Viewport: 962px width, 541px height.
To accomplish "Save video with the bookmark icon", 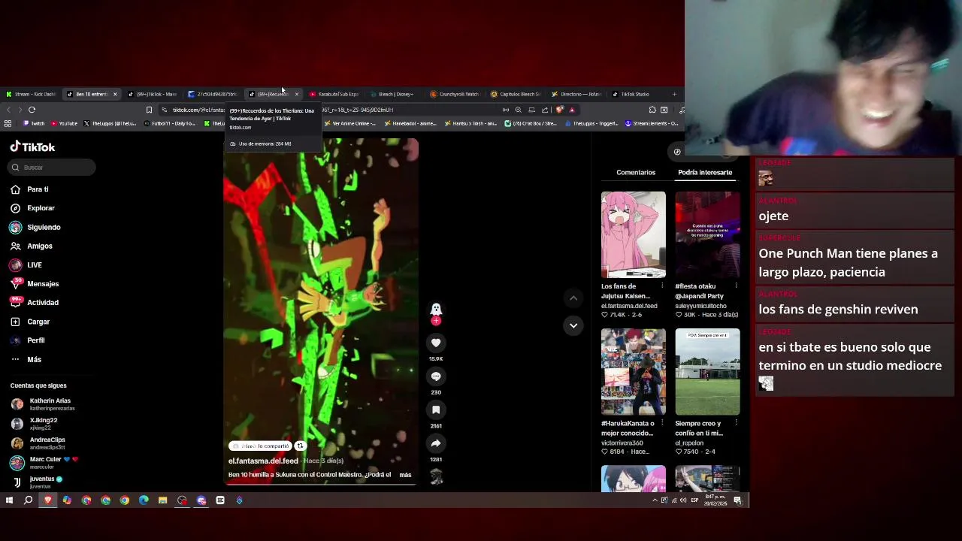I will (436, 410).
